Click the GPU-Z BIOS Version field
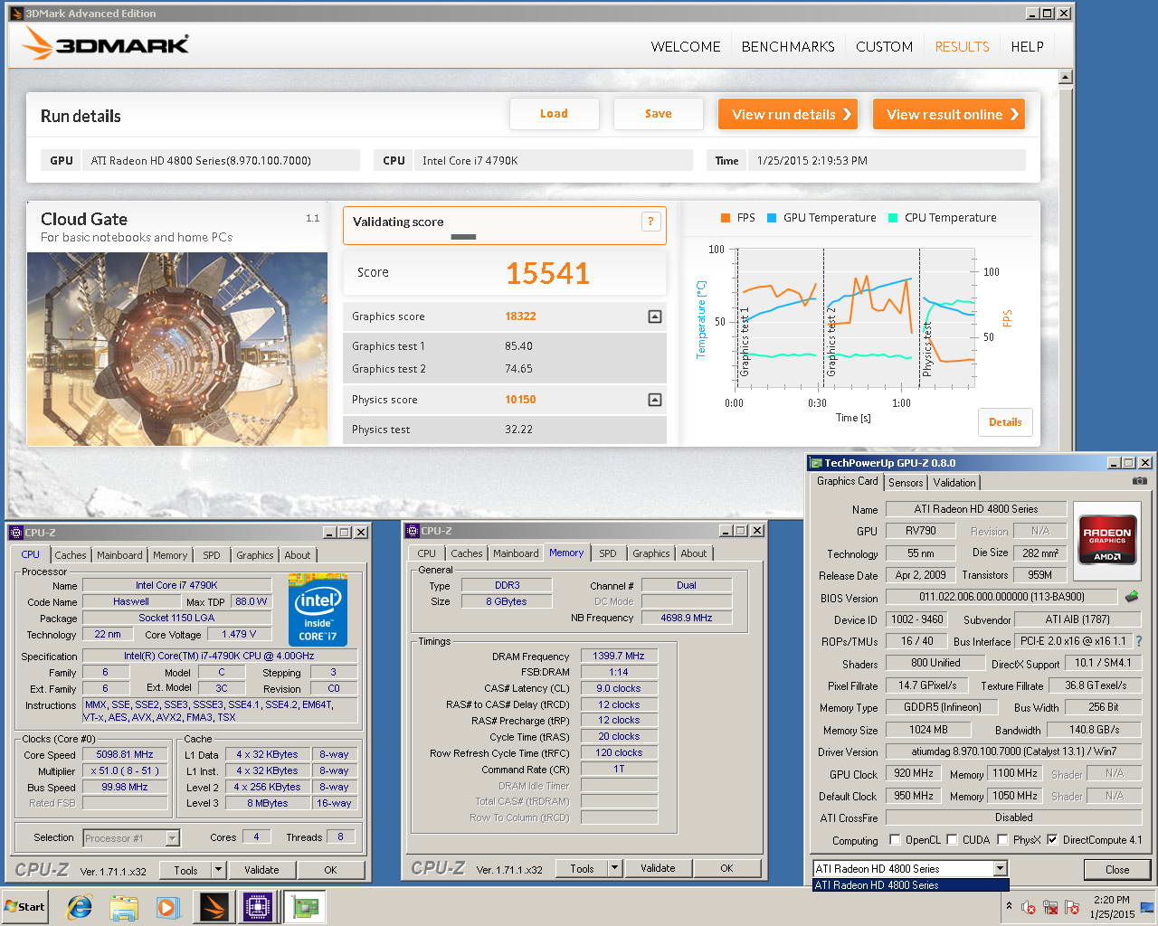The image size is (1158, 926). tap(1001, 597)
